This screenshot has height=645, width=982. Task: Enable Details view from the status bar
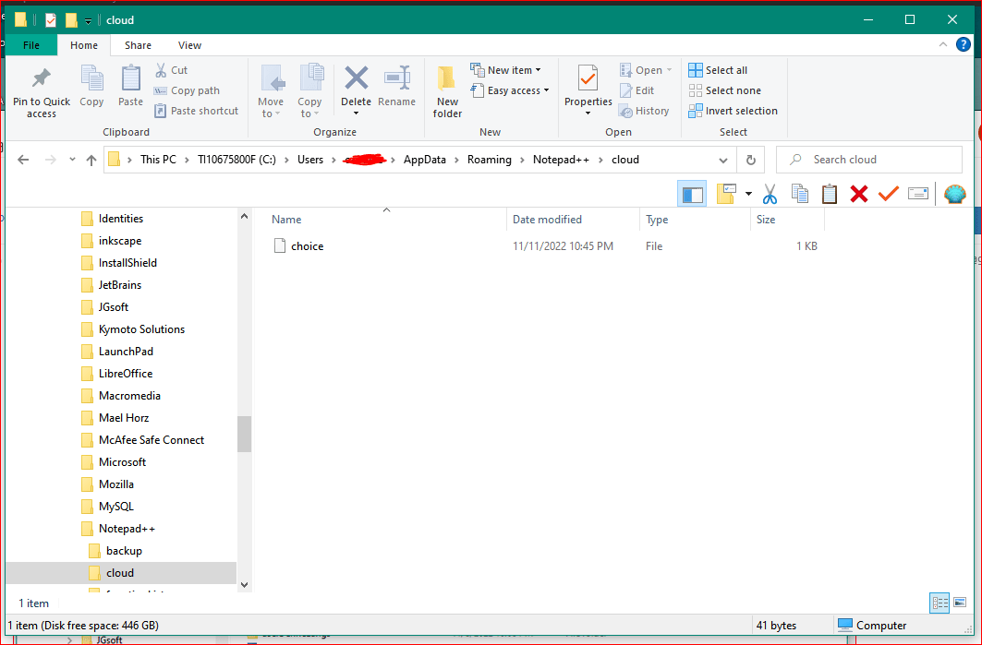point(940,603)
